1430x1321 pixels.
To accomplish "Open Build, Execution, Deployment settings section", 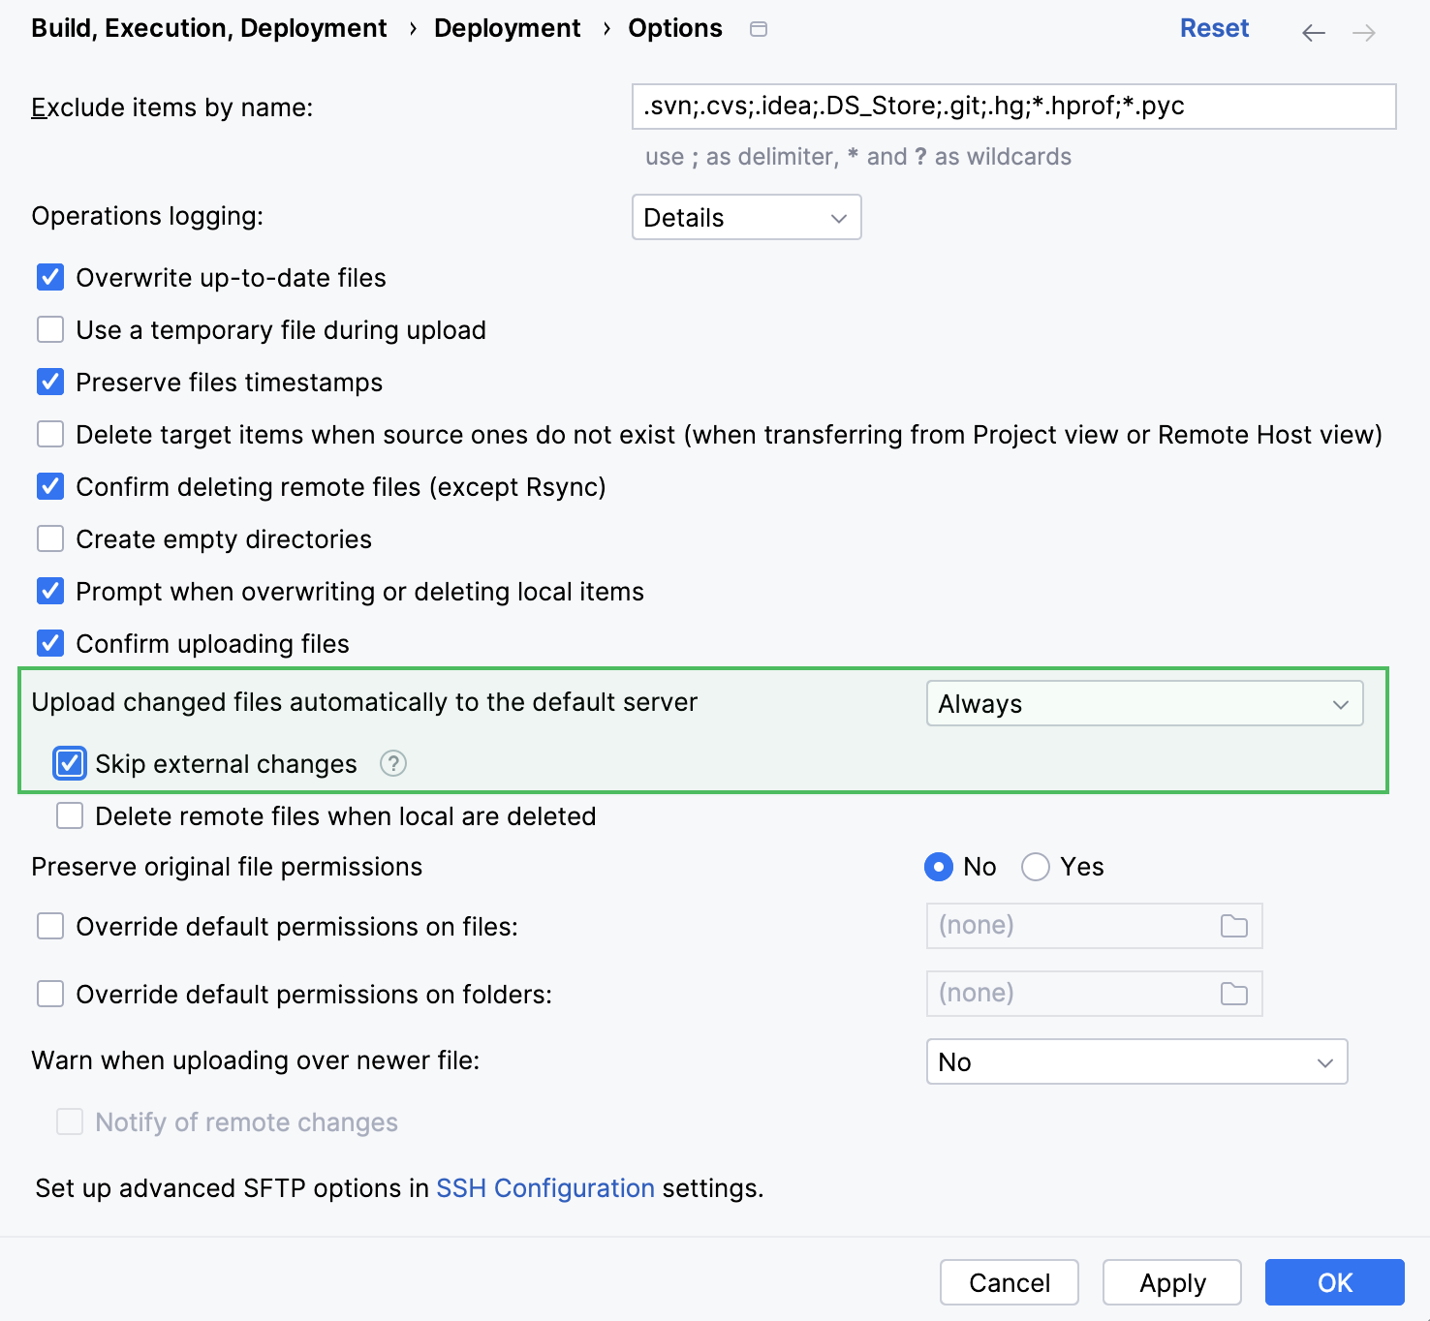I will coord(209,28).
